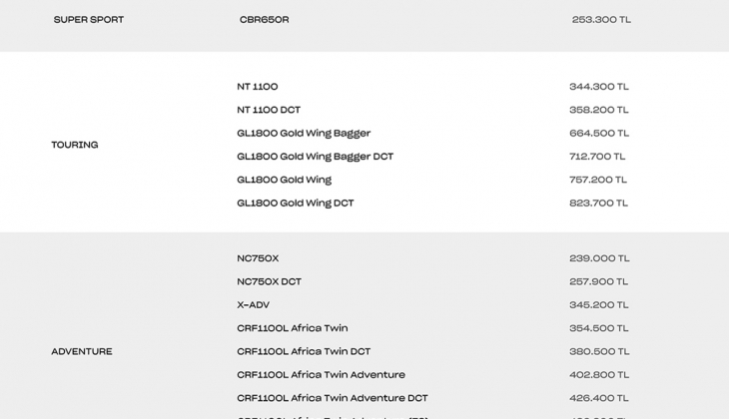This screenshot has height=419, width=729.
Task: Select the 823.700 TL price
Action: pos(599,203)
